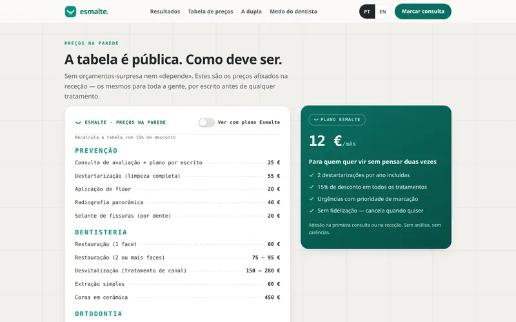Click the Para quem quer vir sem pensar heading
Screen dimensions: 516x322
click(x=373, y=162)
